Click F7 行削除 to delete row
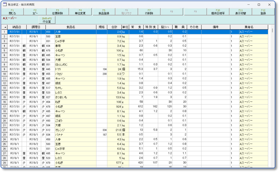Screen dimensions: 279x172 pyautogui.click(x=149, y=12)
